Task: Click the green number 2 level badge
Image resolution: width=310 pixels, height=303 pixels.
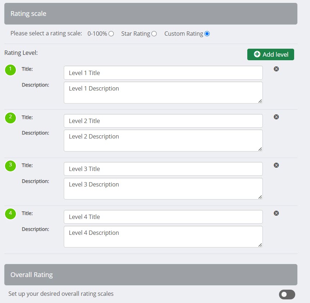Action: pyautogui.click(x=10, y=118)
